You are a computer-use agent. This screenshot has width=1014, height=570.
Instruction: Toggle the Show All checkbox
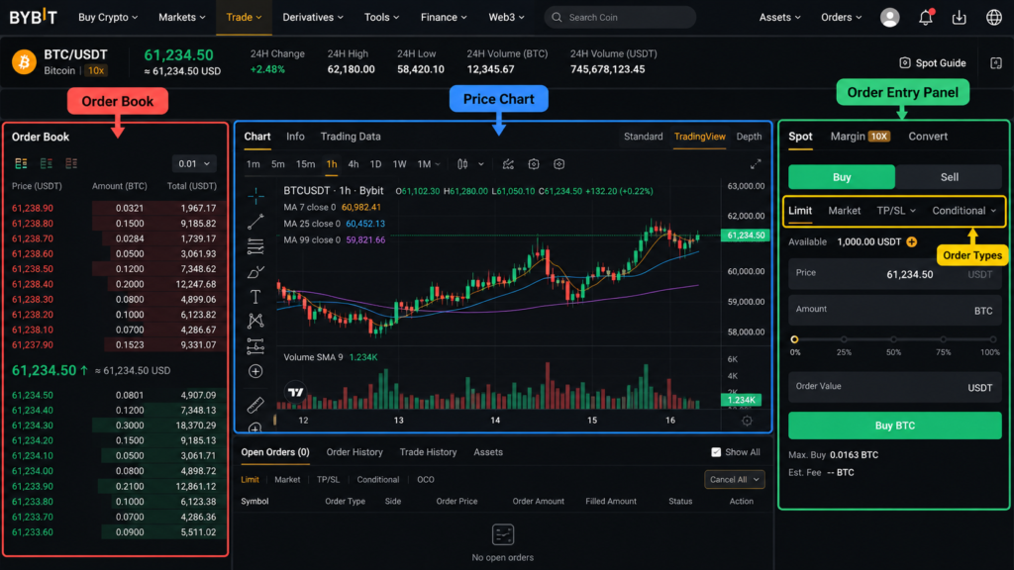(716, 452)
